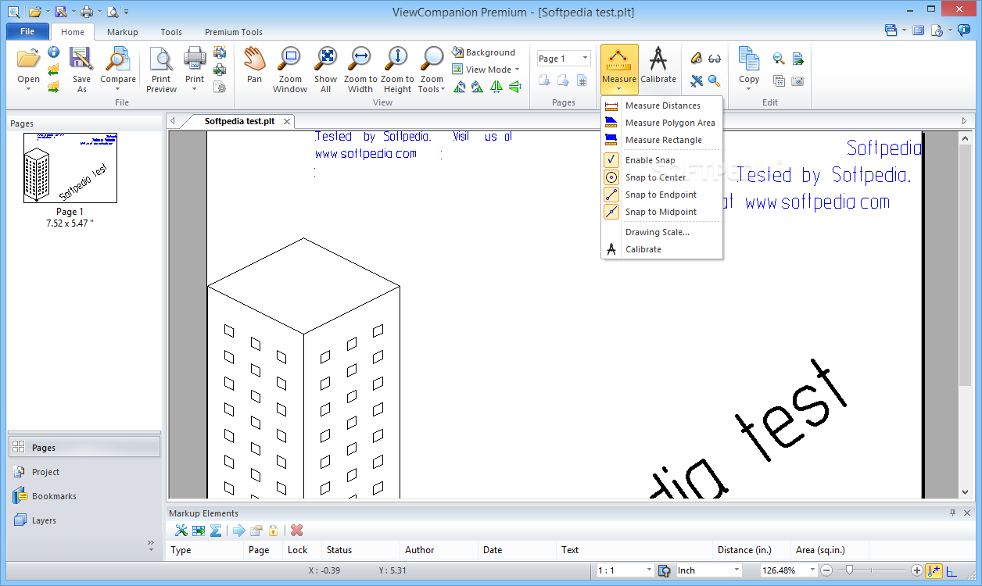The image size is (982, 586).
Task: Activate the Zoom Window tool
Action: point(290,70)
